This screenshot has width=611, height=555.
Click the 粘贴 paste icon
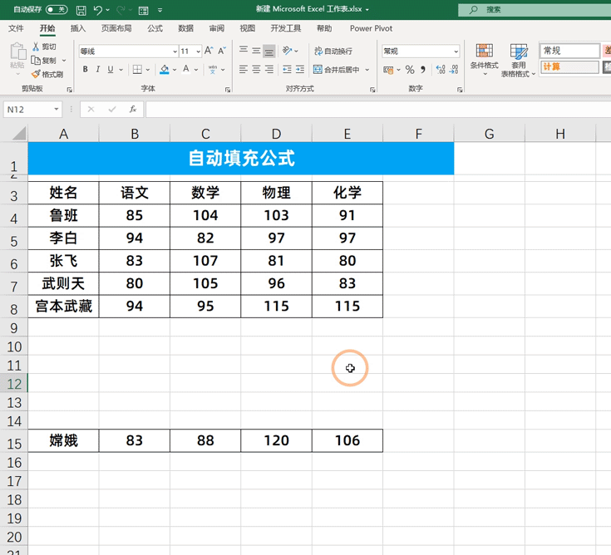click(17, 52)
